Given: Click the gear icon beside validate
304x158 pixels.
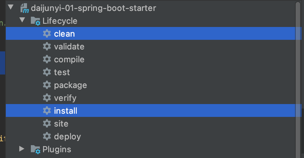Looking at the screenshot, I should [47, 46].
